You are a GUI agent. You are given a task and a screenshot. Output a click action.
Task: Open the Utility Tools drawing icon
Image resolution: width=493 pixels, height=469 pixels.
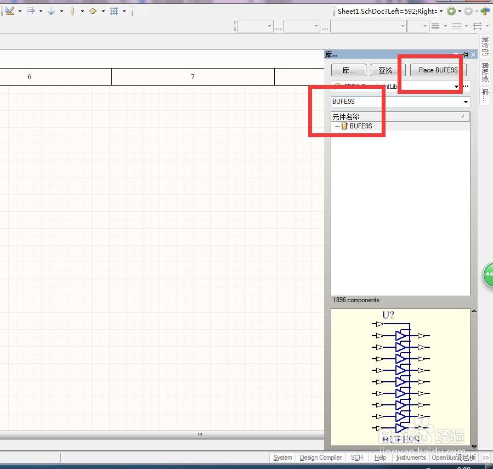coord(10,11)
